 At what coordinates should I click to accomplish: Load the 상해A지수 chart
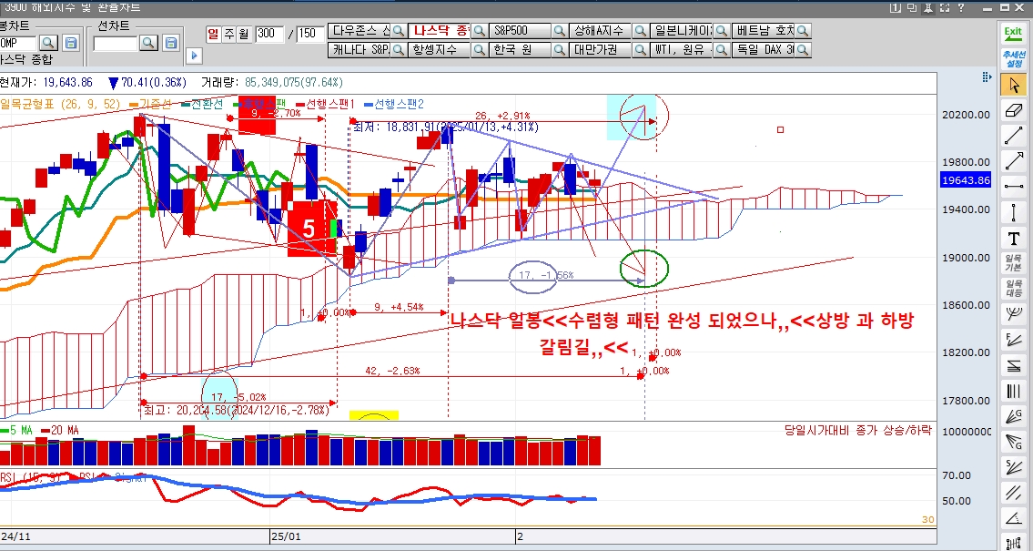point(601,31)
